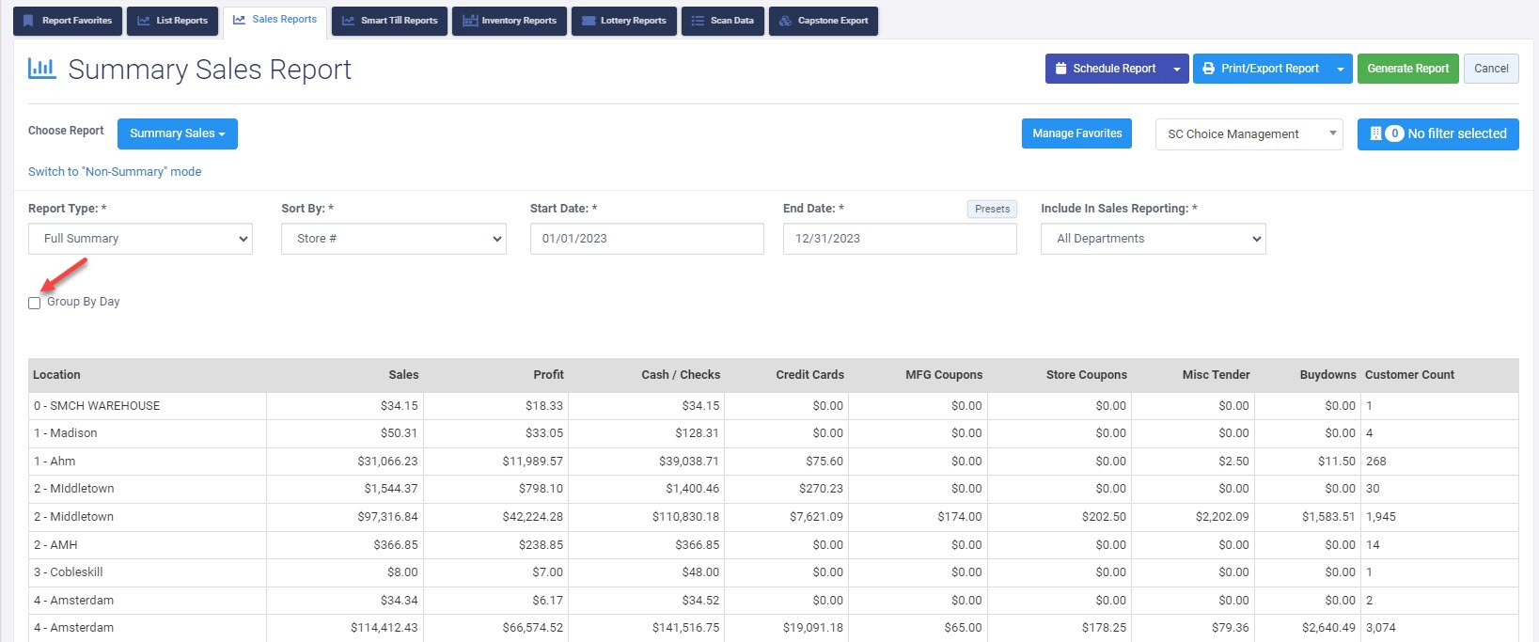Click cash value $141,516.75
1539x642 pixels.
click(685, 628)
